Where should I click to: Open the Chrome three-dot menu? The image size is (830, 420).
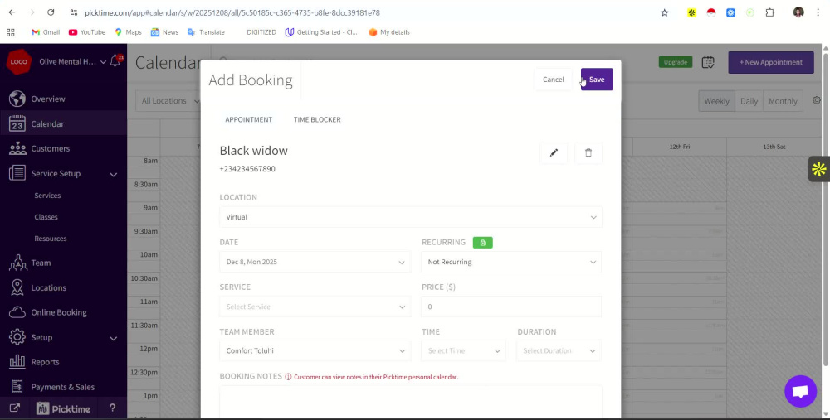(x=818, y=12)
